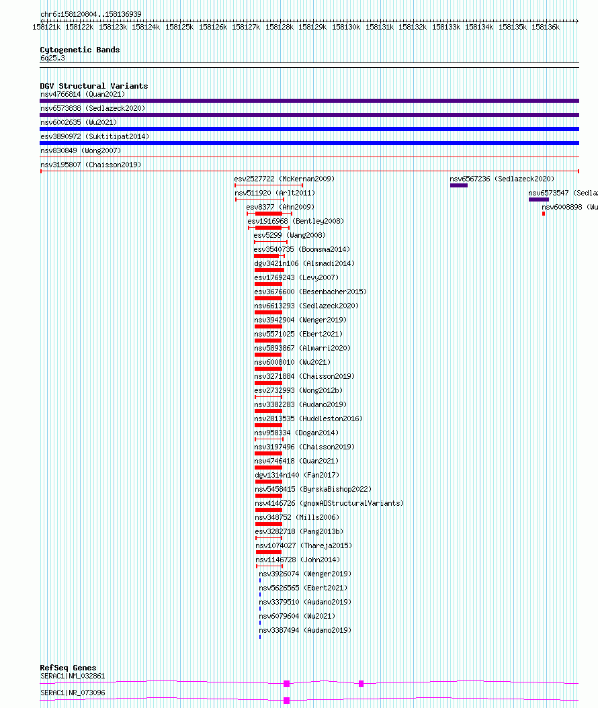Viewport: 598px width, 708px height.
Task: Open the esv1769243 (Levy2007) variant
Action: 296,277
